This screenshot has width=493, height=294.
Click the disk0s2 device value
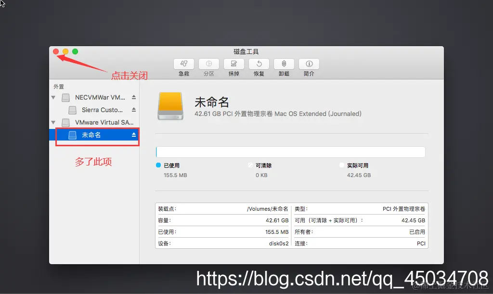(279, 243)
